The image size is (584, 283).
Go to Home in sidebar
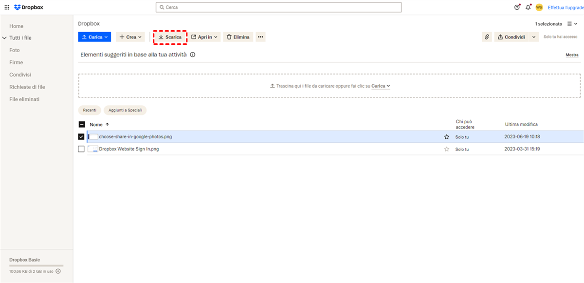(x=16, y=26)
